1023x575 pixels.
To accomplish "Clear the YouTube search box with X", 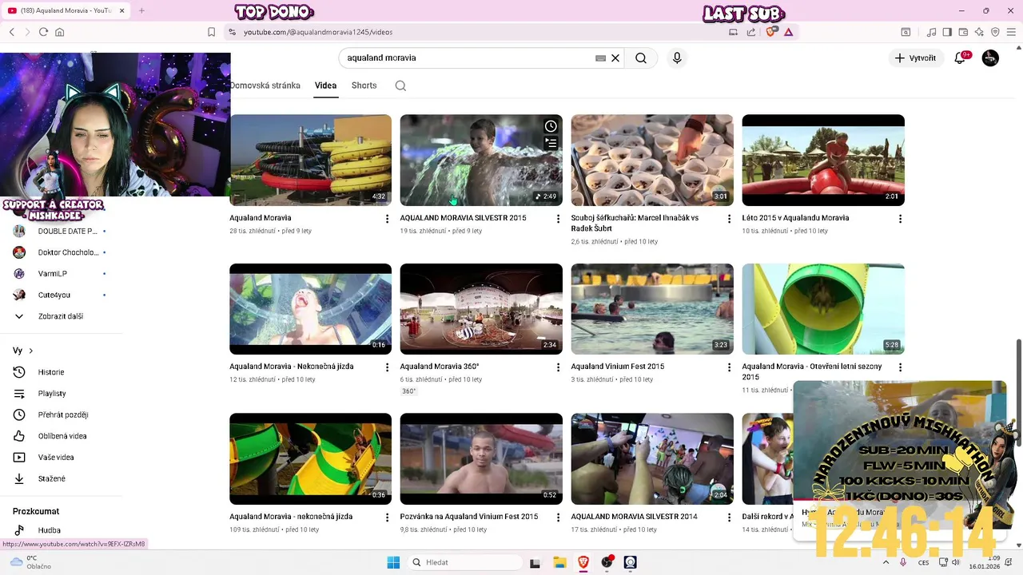I will coord(615,57).
